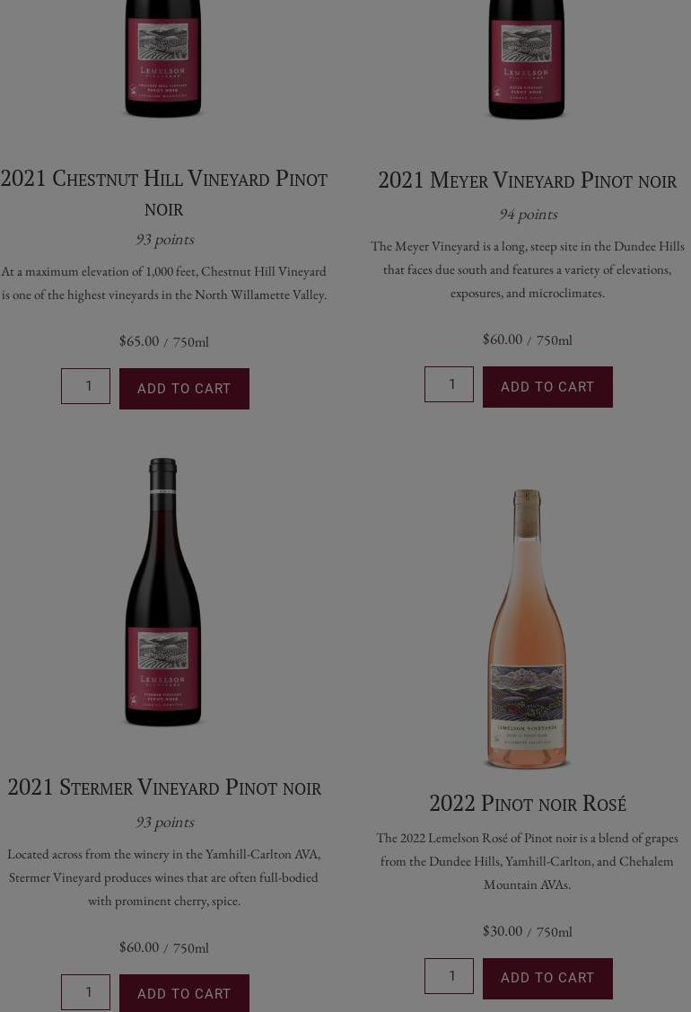Click quantity field for Stermer Vineyard Pinot noir
691x1012 pixels.
coord(86,992)
